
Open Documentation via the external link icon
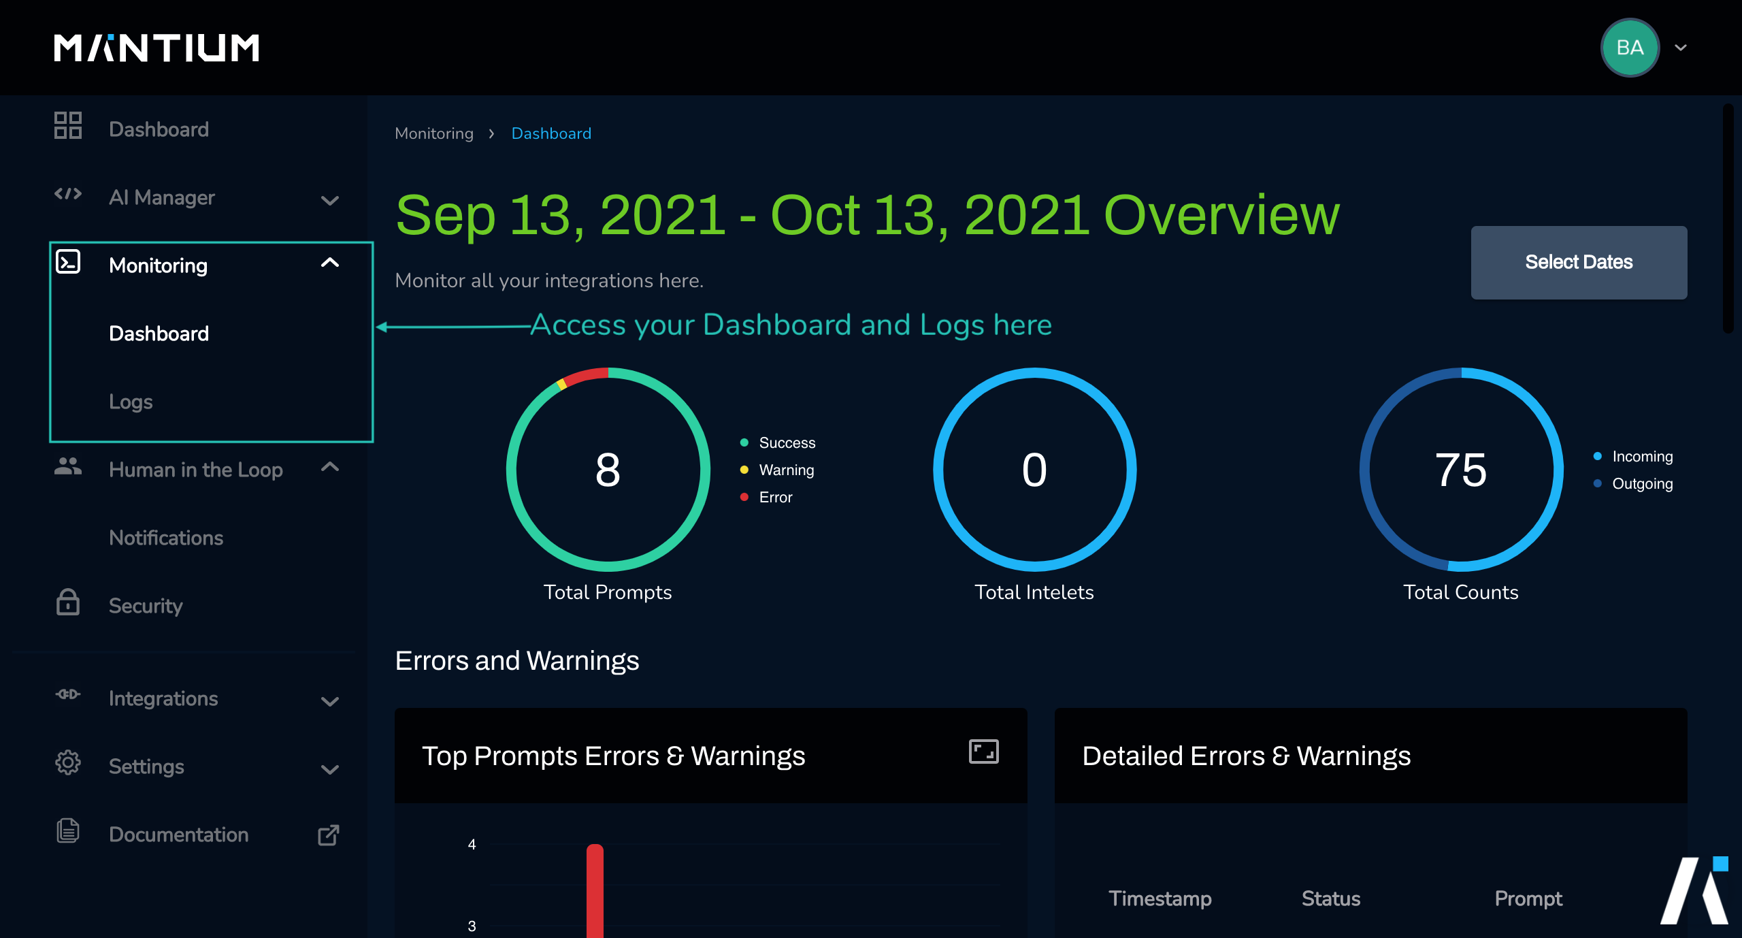pos(329,835)
